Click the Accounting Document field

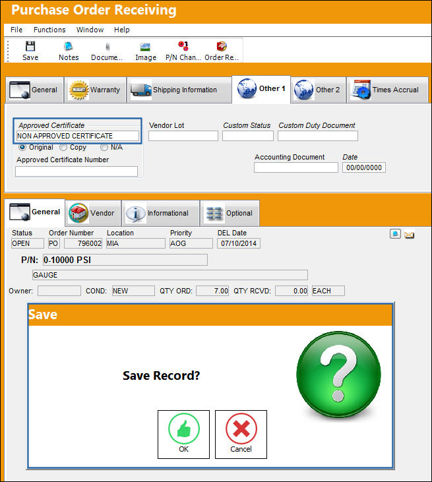tap(296, 167)
